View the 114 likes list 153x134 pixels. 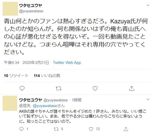point(47,76)
